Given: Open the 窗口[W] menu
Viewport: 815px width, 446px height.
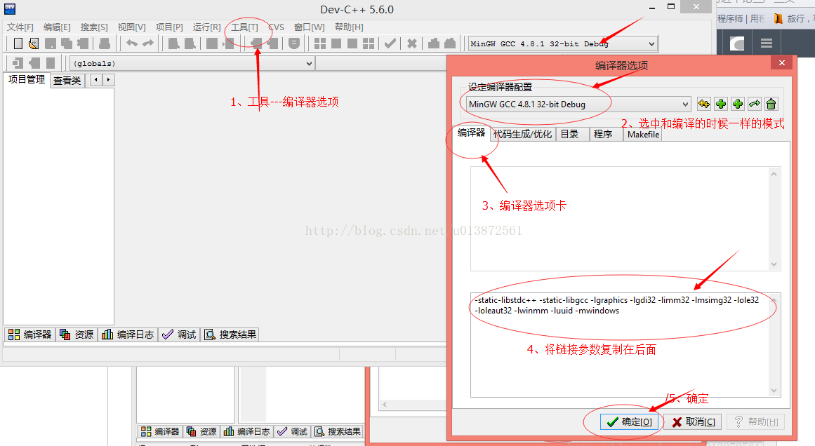Looking at the screenshot, I should tap(310, 27).
